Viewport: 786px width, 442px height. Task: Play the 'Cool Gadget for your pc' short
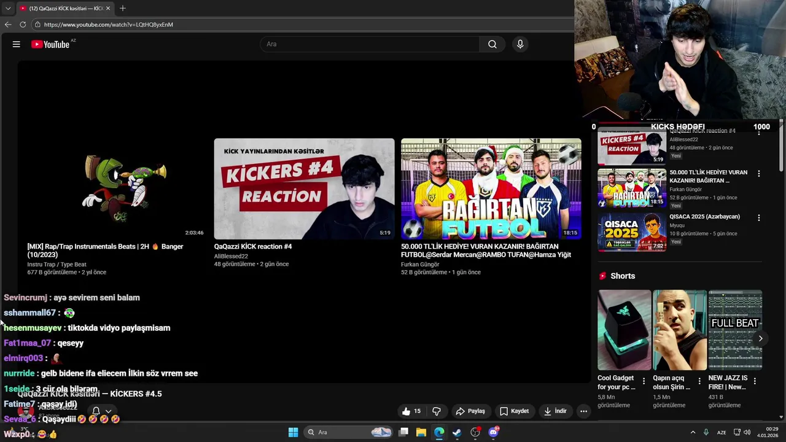point(625,330)
